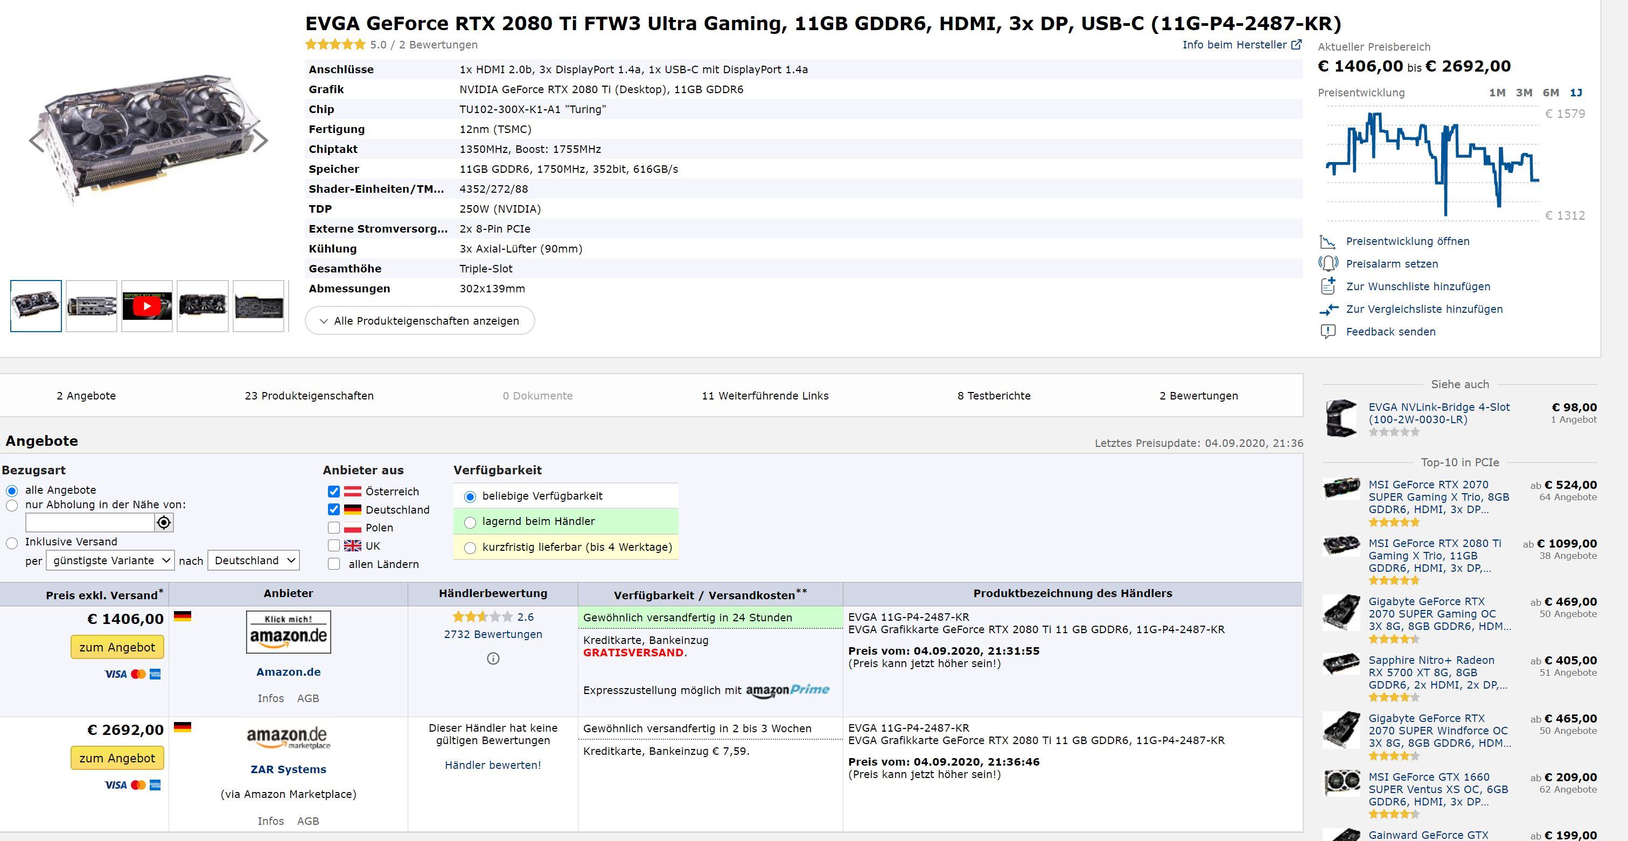Click the feedback speech bubble icon
The height and width of the screenshot is (841, 1628).
click(1328, 332)
